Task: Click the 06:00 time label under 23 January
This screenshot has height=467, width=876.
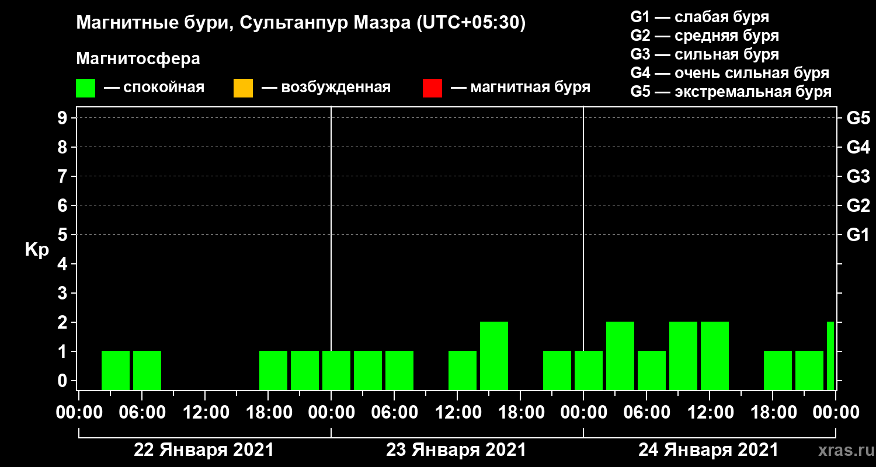Action: [395, 413]
